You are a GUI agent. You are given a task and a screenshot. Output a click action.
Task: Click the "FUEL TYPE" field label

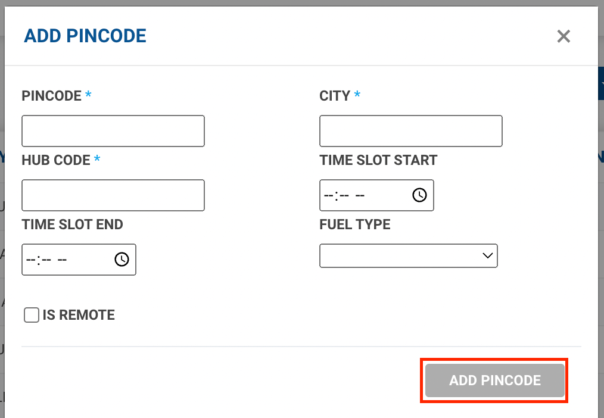(x=355, y=224)
